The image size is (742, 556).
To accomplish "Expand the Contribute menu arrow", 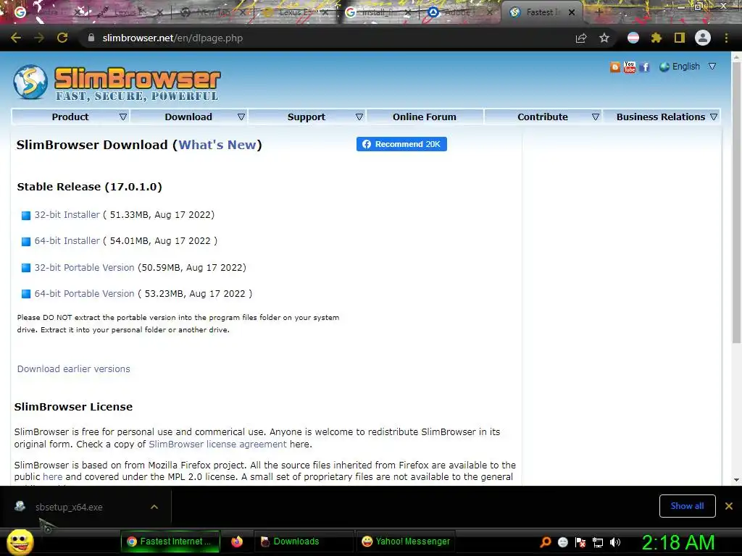I will [596, 117].
